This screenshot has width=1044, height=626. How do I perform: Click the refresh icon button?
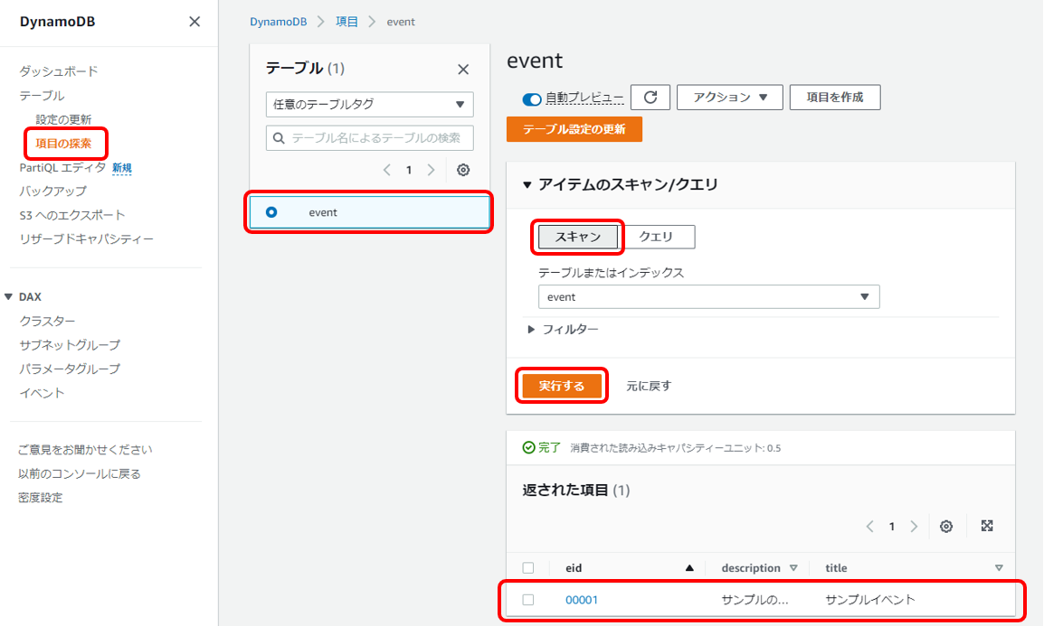[x=650, y=98]
